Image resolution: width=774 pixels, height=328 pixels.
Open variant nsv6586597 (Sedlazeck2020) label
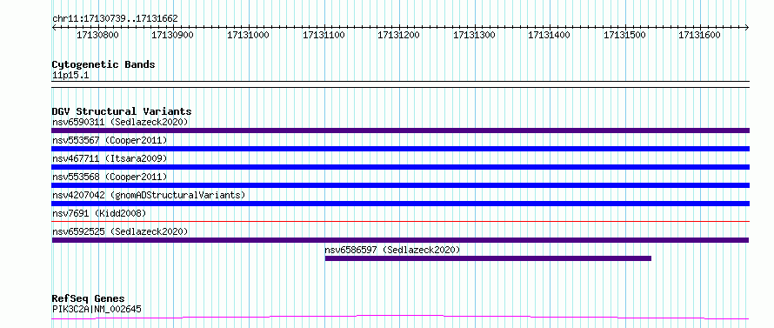[x=392, y=250]
